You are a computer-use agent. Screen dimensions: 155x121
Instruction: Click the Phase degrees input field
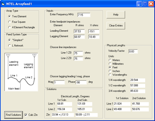(x=81, y=82)
